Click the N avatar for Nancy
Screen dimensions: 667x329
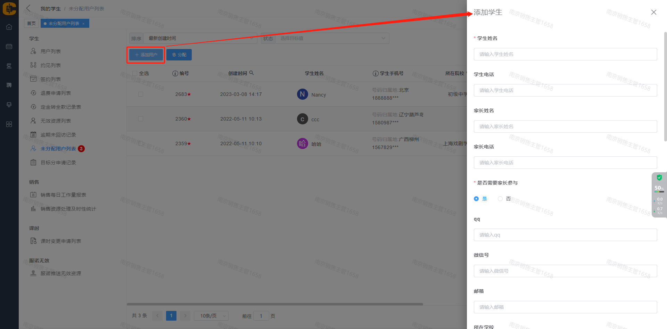(x=302, y=94)
